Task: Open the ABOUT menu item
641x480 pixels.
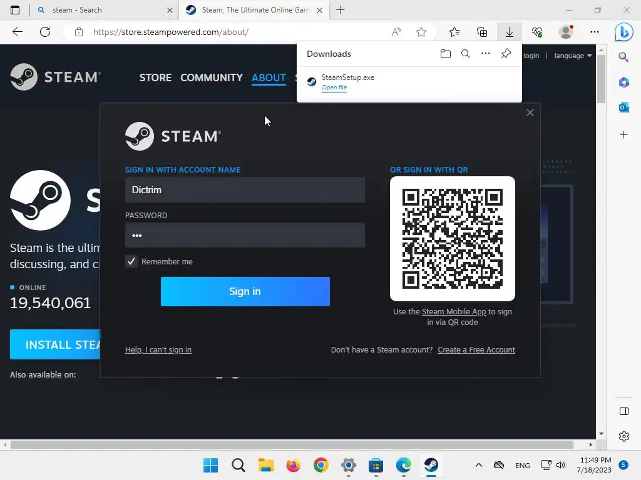Action: coord(269,77)
